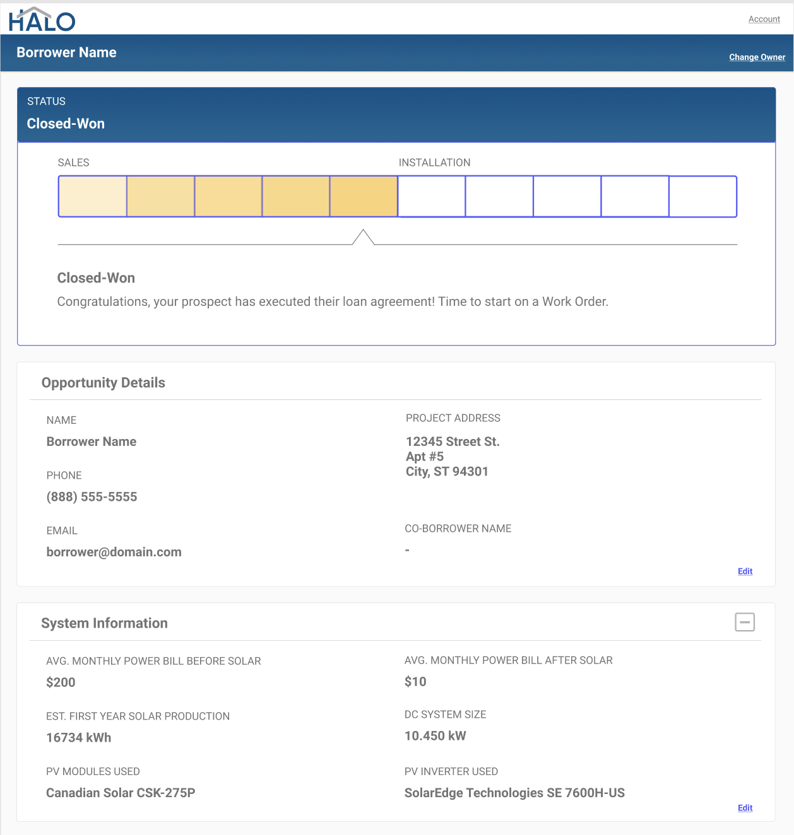This screenshot has height=835, width=794.
Task: Click the Closed-Won value in the Status banner
Action: [66, 124]
